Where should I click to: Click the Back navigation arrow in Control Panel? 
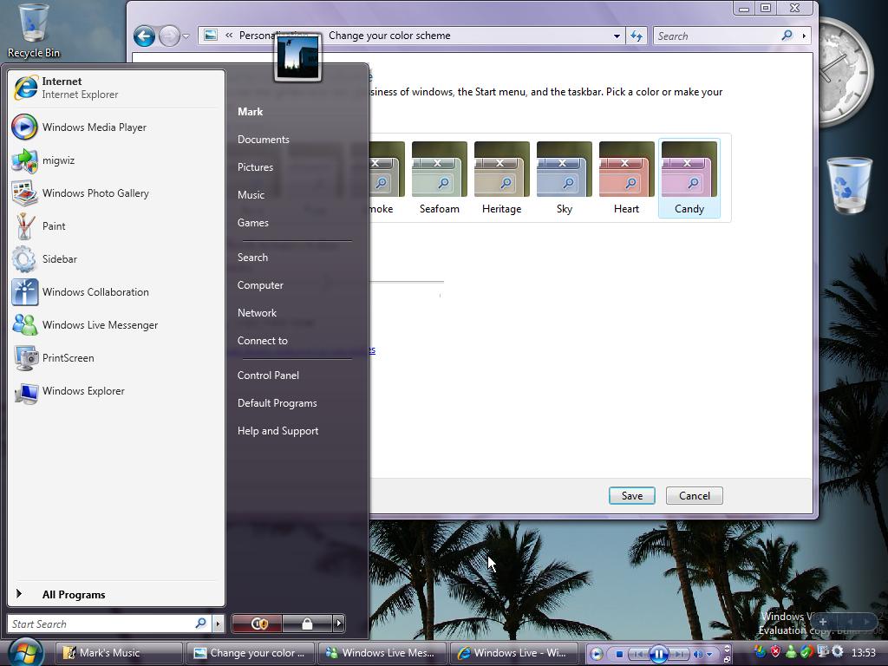pyautogui.click(x=145, y=36)
